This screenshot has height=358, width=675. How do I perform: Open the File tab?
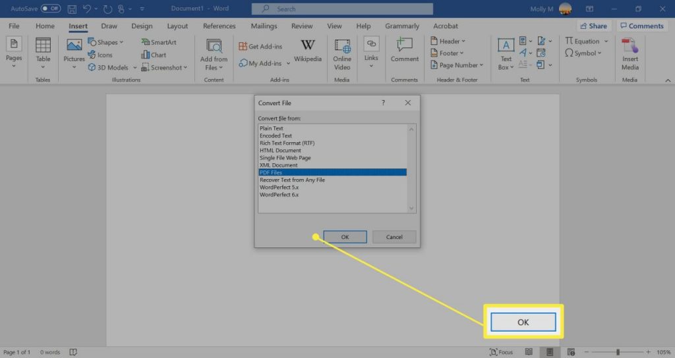(14, 26)
